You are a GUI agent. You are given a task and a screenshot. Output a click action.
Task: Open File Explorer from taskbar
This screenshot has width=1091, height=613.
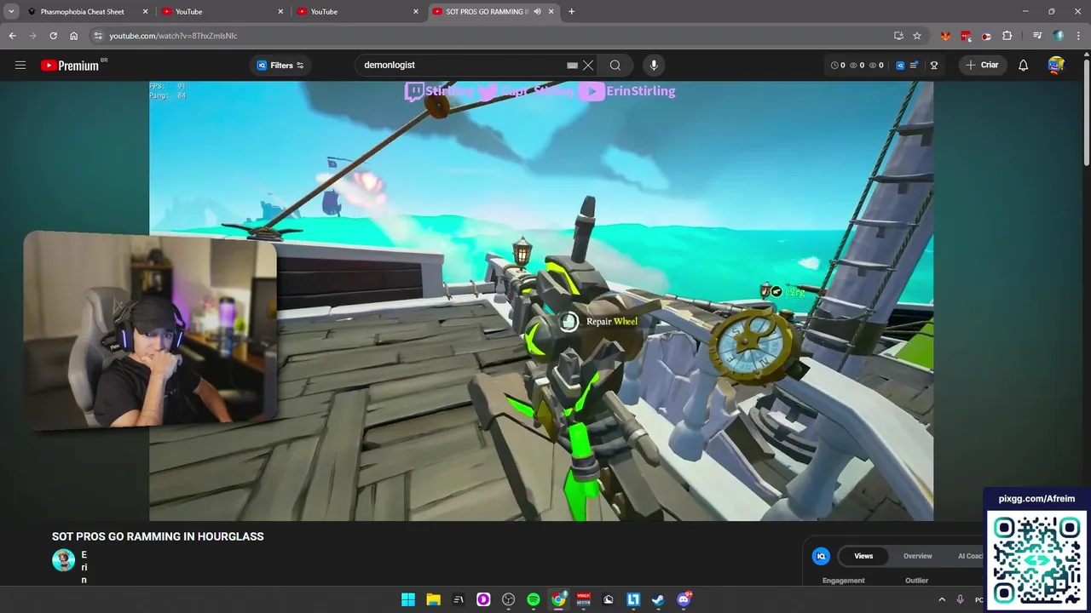[433, 599]
